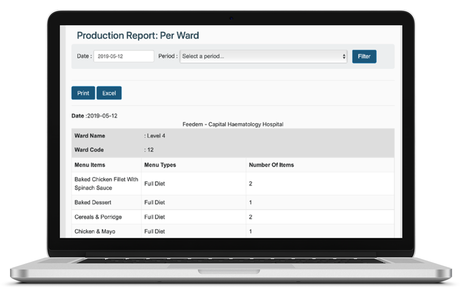Click 'Full Diet' in the Baked Chicken Fillet row
The image size is (460, 297).
pos(155,183)
